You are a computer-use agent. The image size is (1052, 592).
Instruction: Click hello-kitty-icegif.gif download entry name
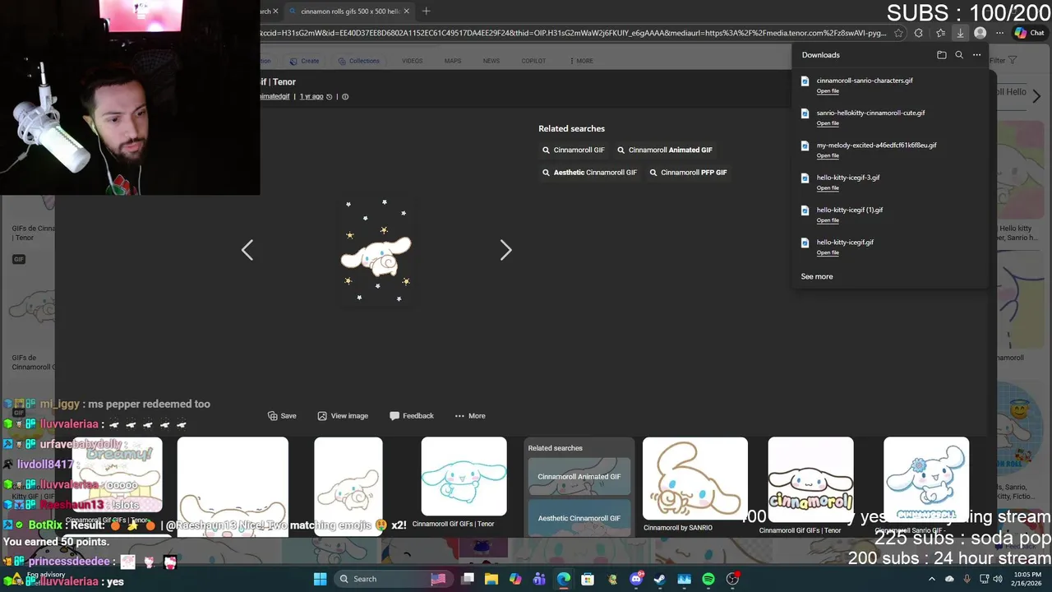tap(845, 243)
